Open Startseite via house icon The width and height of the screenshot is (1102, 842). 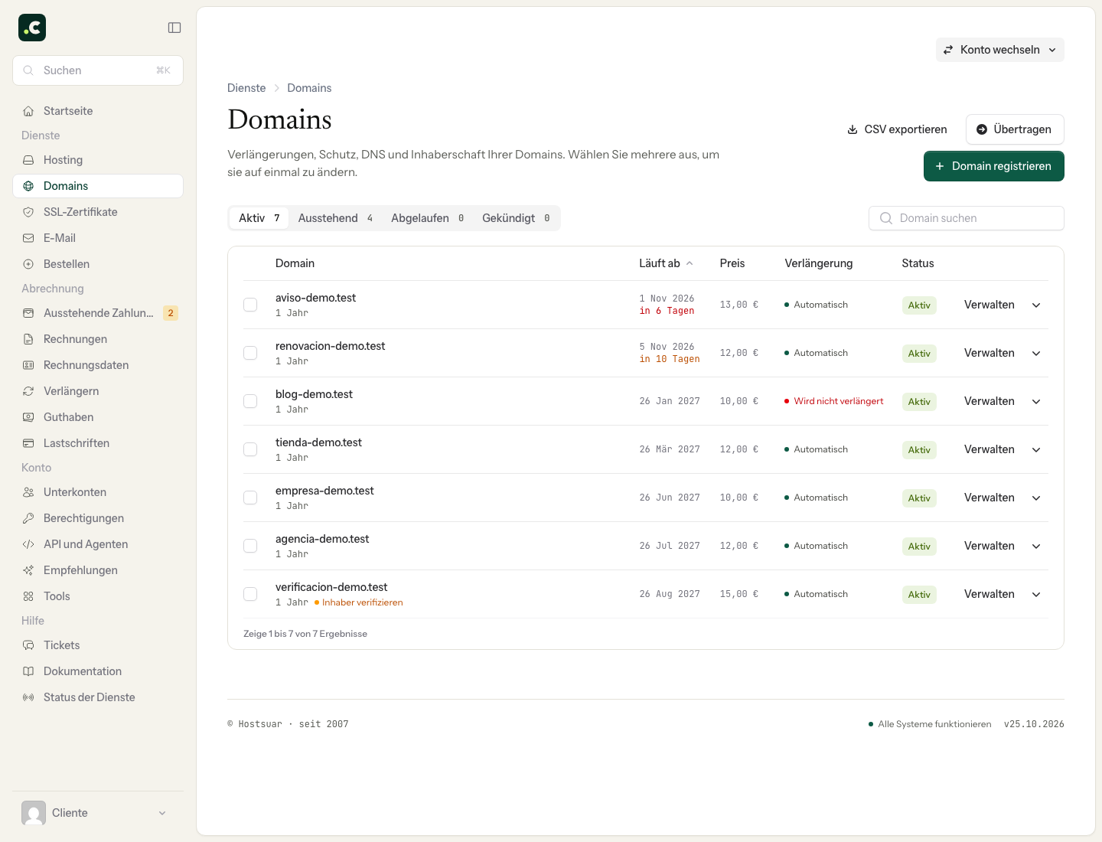(28, 111)
